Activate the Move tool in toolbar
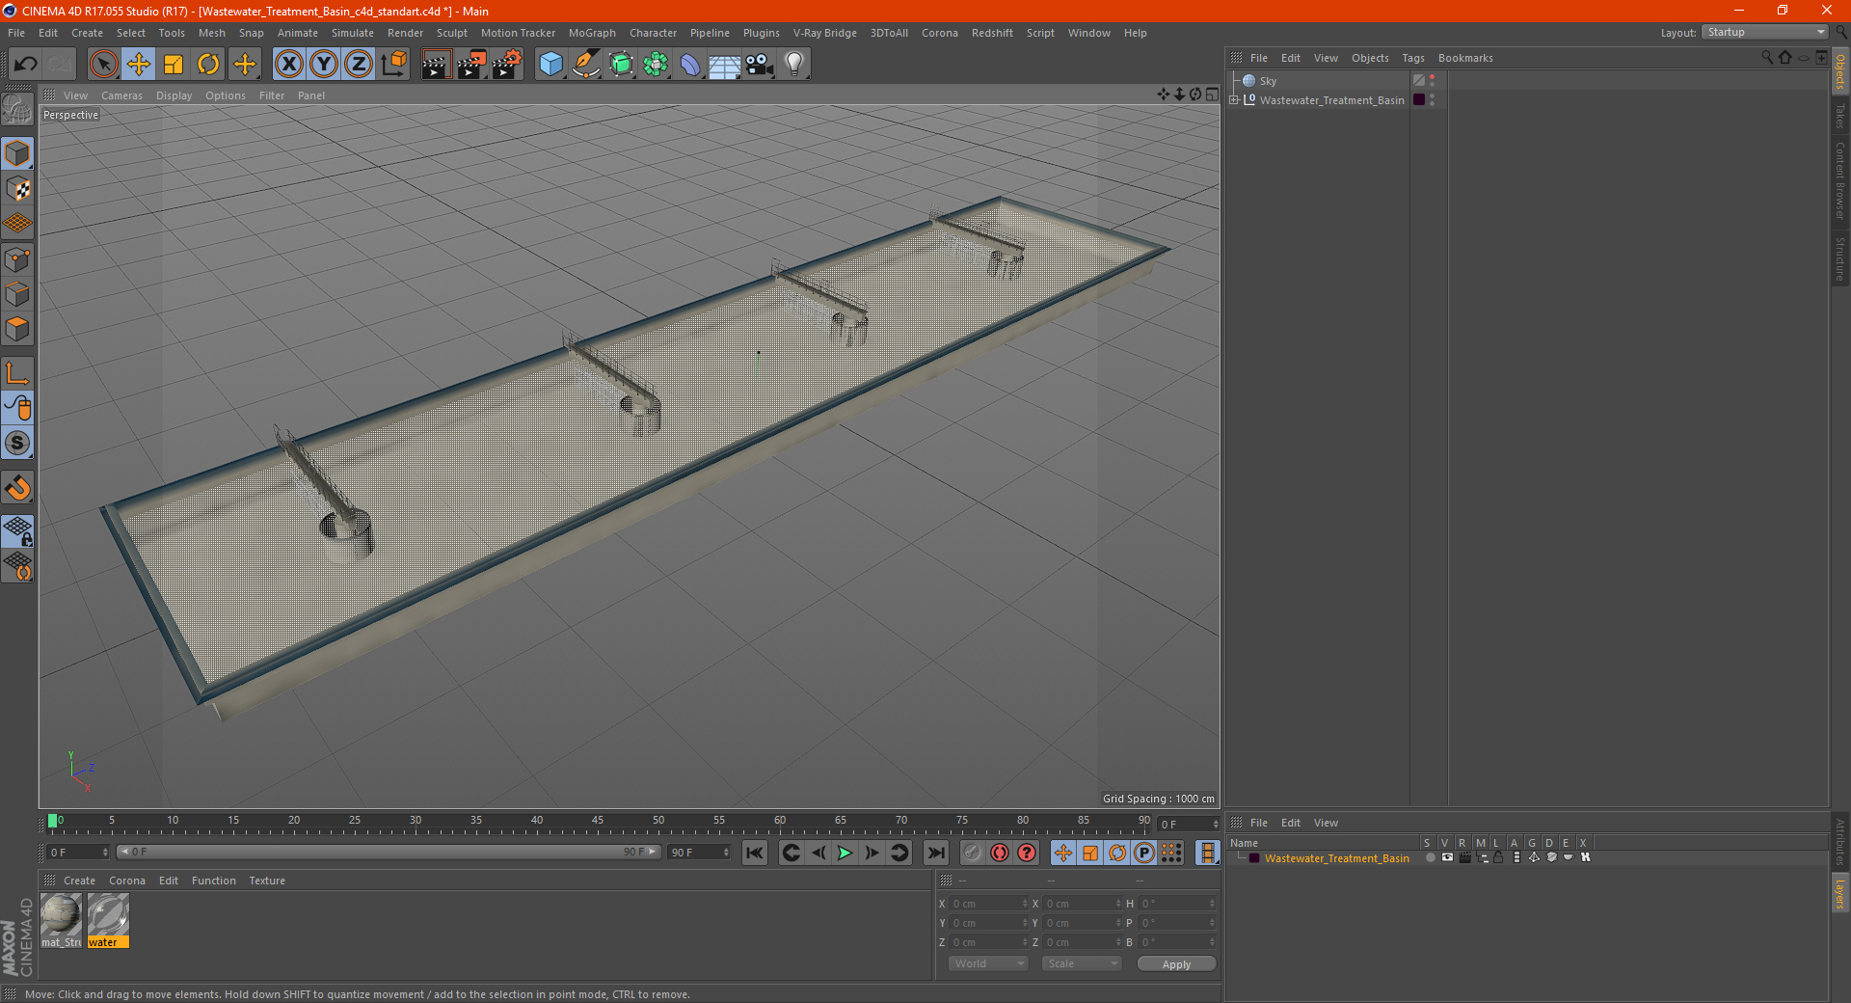The height and width of the screenshot is (1003, 1851). 139,65
